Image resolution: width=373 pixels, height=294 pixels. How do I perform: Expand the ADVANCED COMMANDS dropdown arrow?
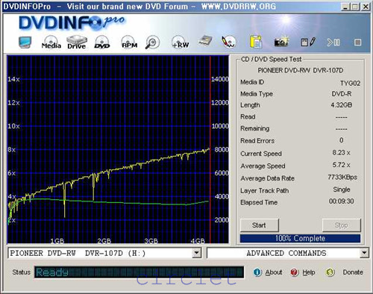(x=364, y=253)
